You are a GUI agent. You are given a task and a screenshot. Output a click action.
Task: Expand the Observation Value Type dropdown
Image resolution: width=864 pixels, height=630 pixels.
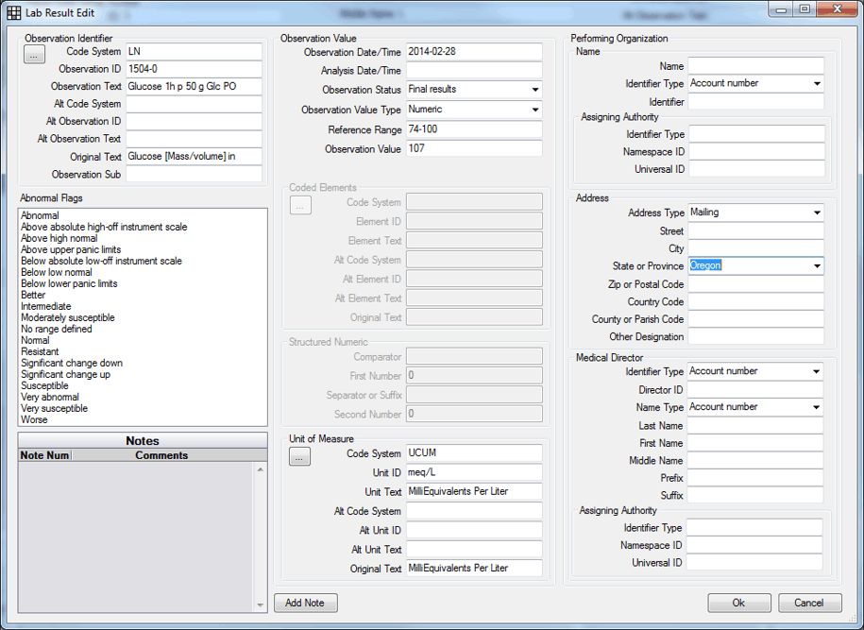(534, 110)
